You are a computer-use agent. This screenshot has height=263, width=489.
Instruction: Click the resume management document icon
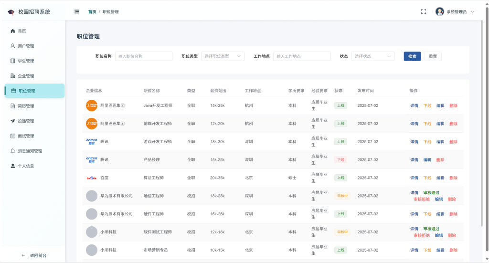(13, 106)
